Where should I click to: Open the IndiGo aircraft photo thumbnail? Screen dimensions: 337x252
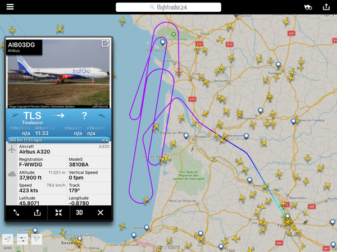pos(58,74)
